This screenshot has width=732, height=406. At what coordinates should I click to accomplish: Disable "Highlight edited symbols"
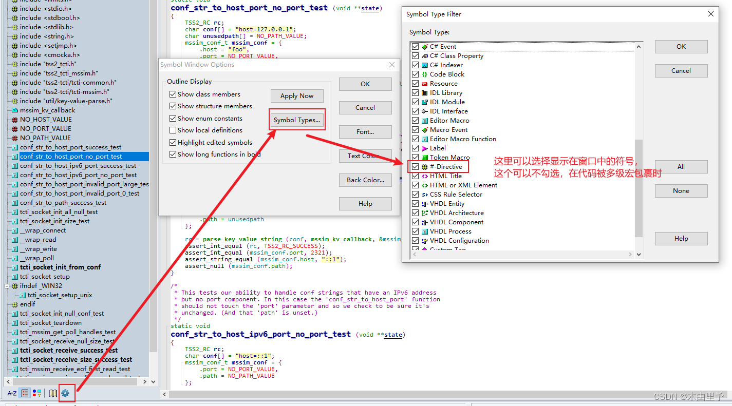(x=173, y=142)
